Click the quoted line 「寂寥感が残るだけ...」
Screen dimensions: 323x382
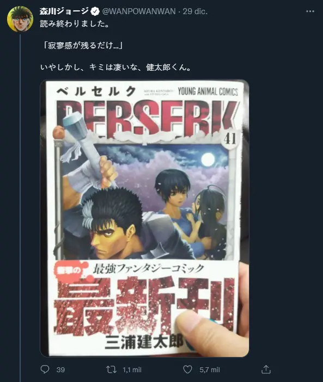click(81, 45)
